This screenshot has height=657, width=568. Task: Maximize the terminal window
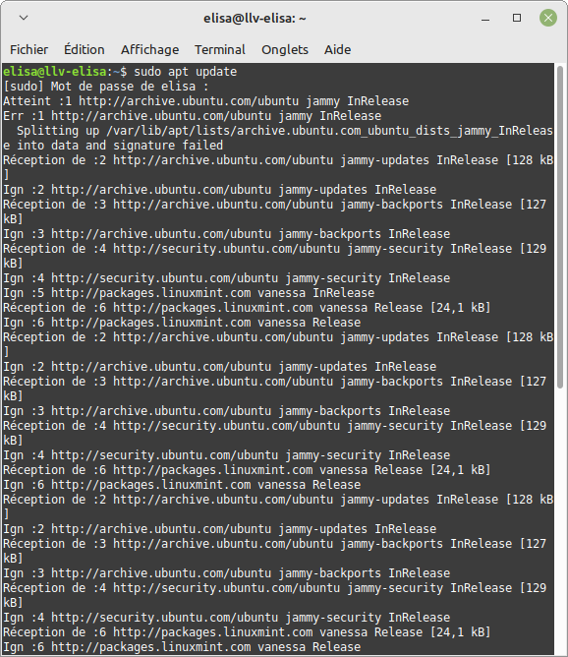click(x=517, y=18)
